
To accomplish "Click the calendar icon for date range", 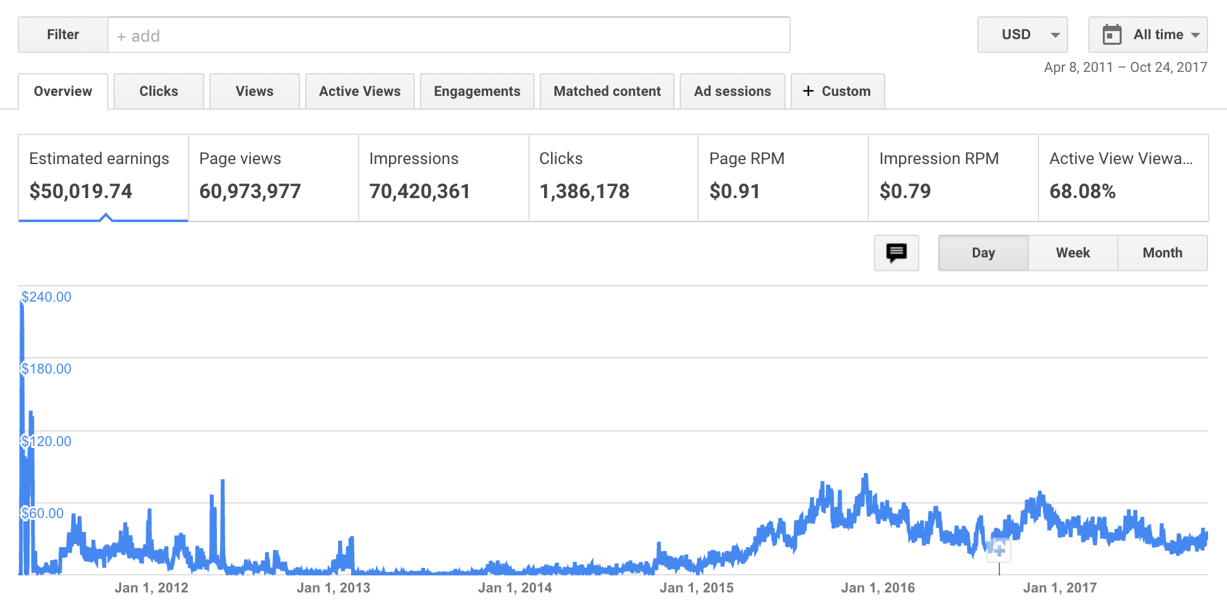I will [x=1112, y=35].
